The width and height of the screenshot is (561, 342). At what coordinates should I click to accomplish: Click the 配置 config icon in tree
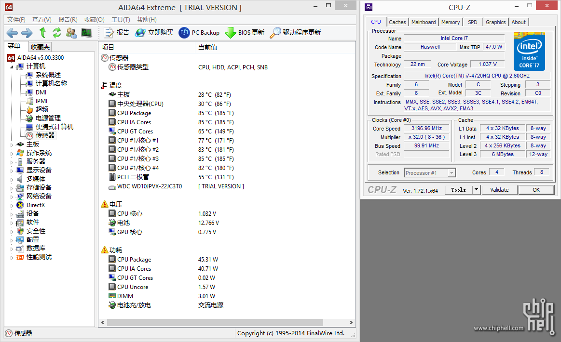pyautogui.click(x=20, y=239)
